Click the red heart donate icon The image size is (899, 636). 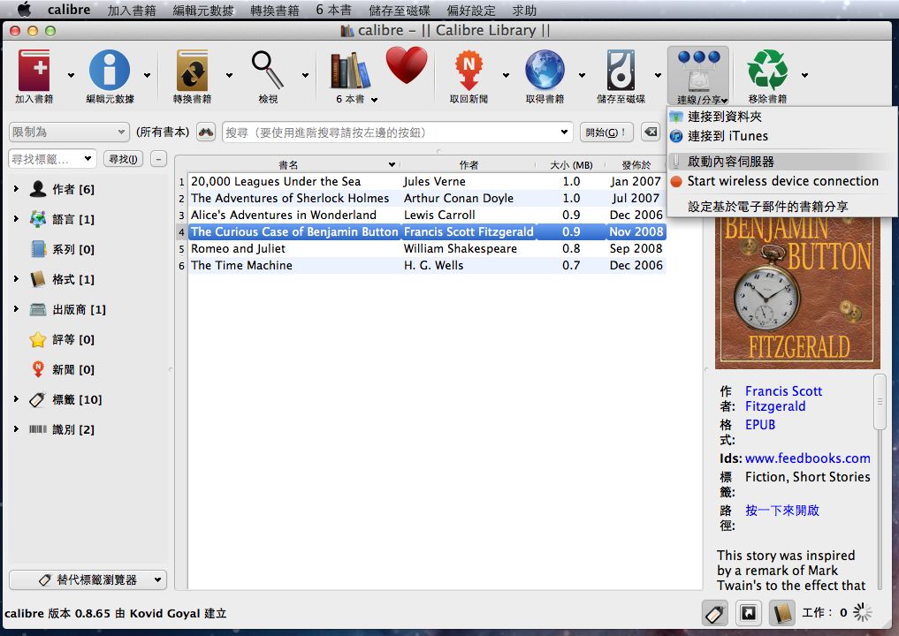coord(407,65)
